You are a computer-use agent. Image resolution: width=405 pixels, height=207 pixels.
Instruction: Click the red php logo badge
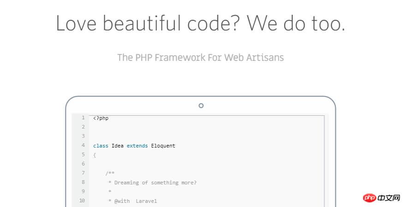click(369, 198)
